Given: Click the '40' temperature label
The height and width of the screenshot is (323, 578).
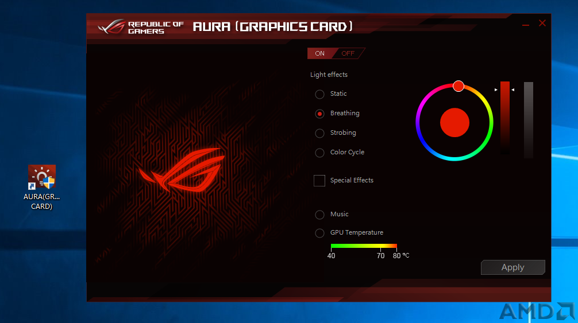Looking at the screenshot, I should tap(331, 256).
